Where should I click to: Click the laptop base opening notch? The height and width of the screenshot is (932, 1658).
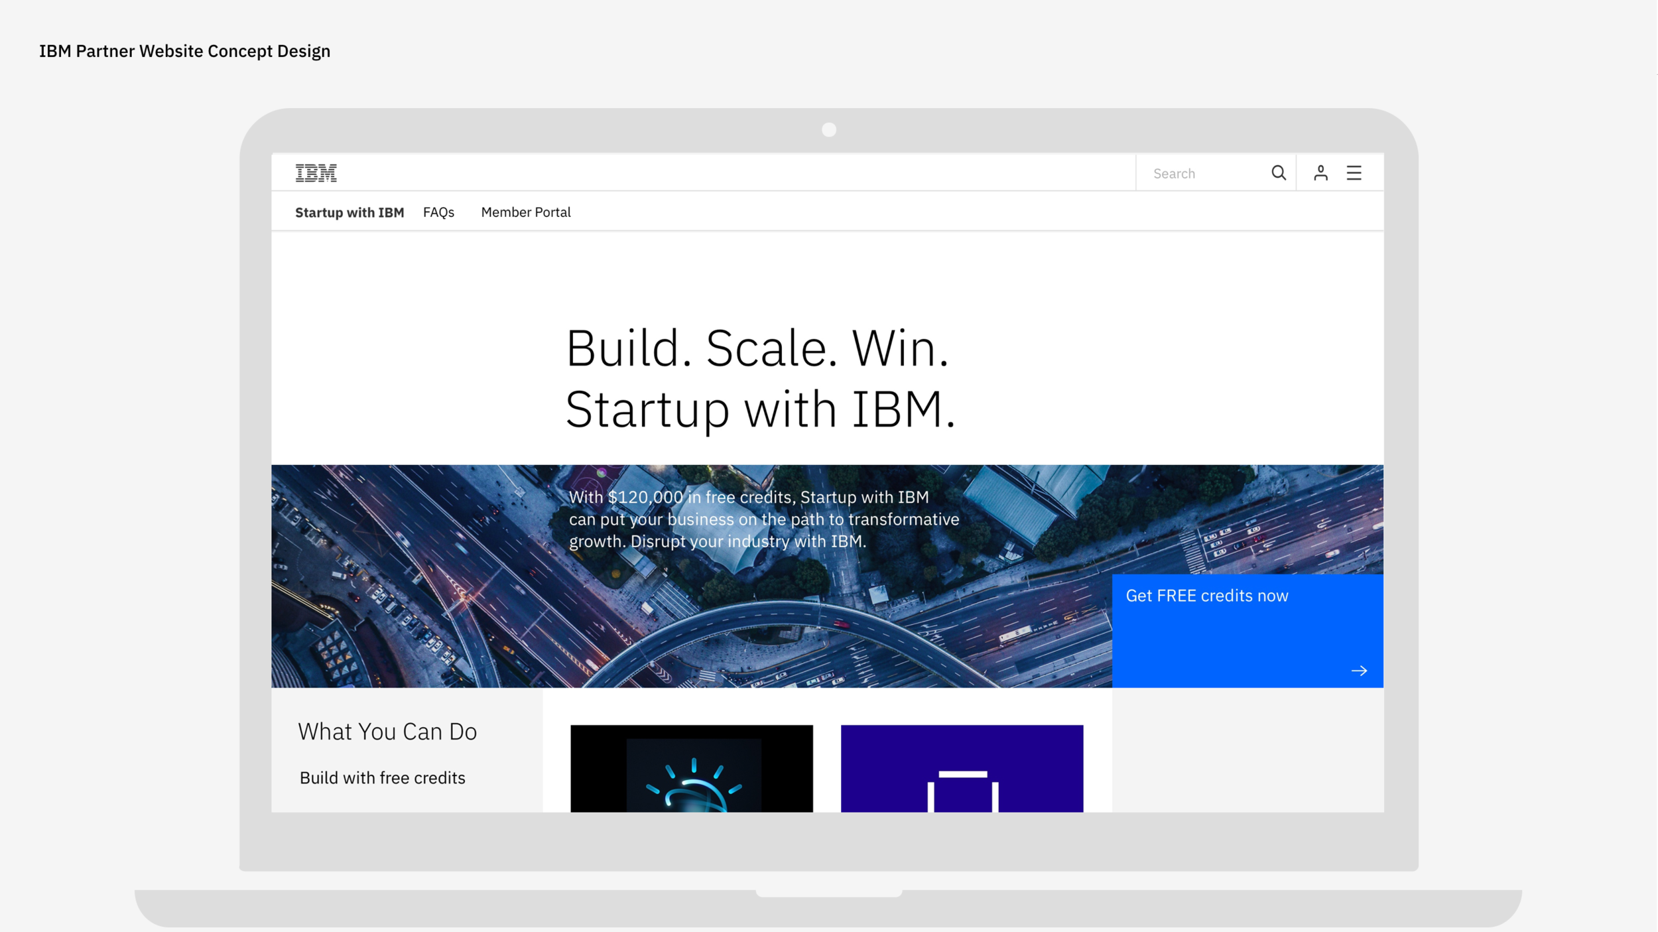pyautogui.click(x=828, y=894)
